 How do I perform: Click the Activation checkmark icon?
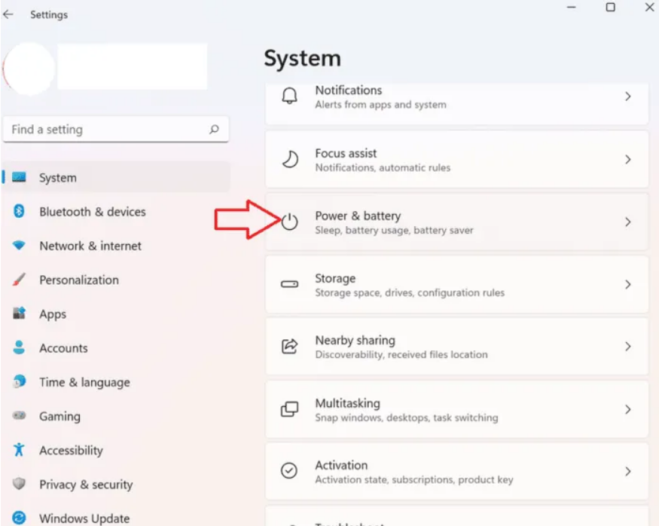289,471
